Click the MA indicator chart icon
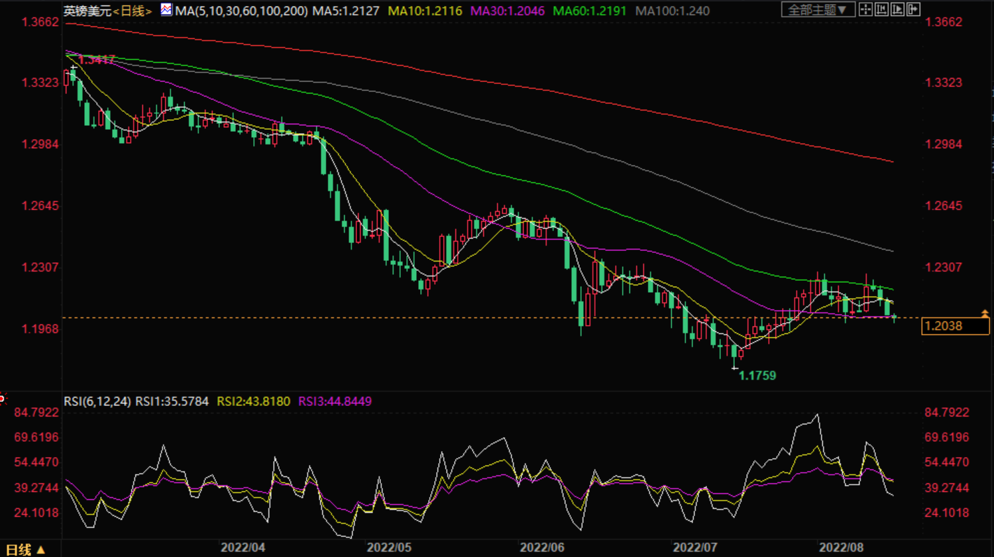The width and height of the screenshot is (994, 557). pyautogui.click(x=166, y=10)
